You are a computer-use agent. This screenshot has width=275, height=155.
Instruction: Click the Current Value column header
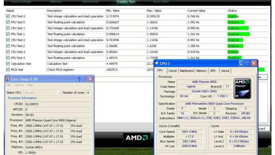click(207, 10)
